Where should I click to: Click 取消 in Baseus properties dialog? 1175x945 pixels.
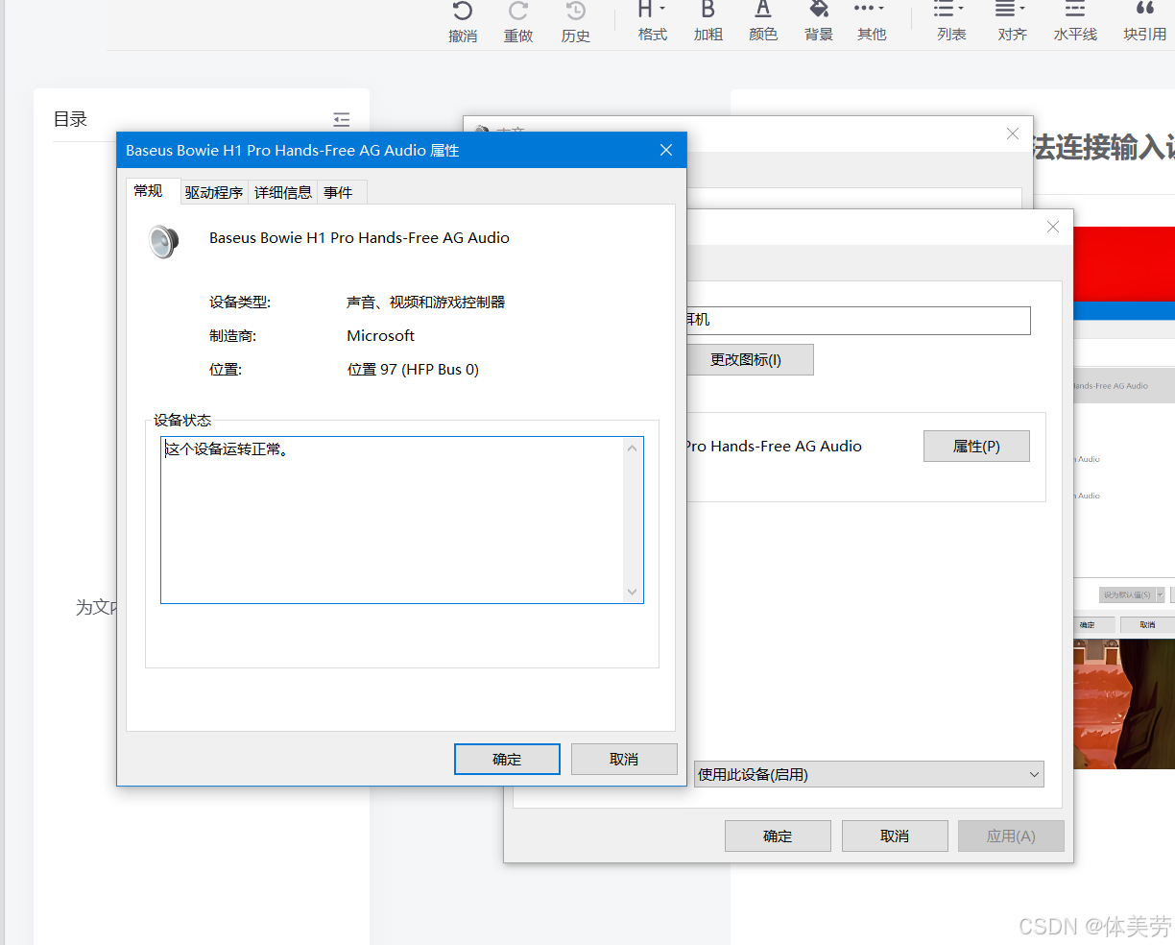(624, 759)
